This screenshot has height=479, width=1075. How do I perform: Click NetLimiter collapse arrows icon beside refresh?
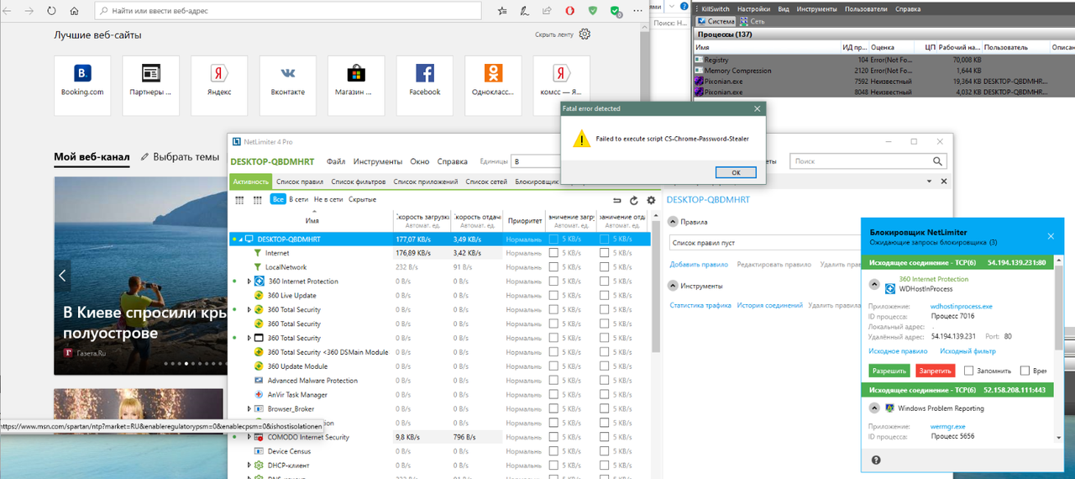click(618, 200)
